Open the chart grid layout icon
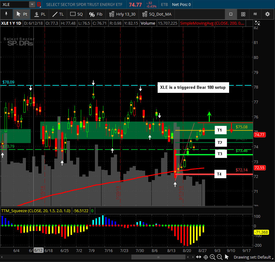Screen dimensions: 275x262 (243, 14)
